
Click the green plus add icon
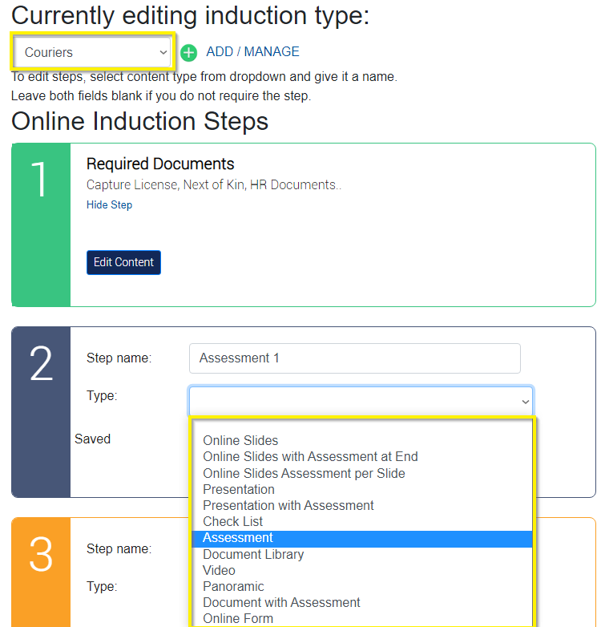click(x=188, y=53)
